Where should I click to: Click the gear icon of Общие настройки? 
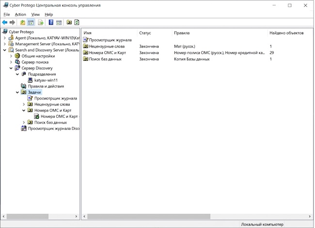click(x=17, y=56)
